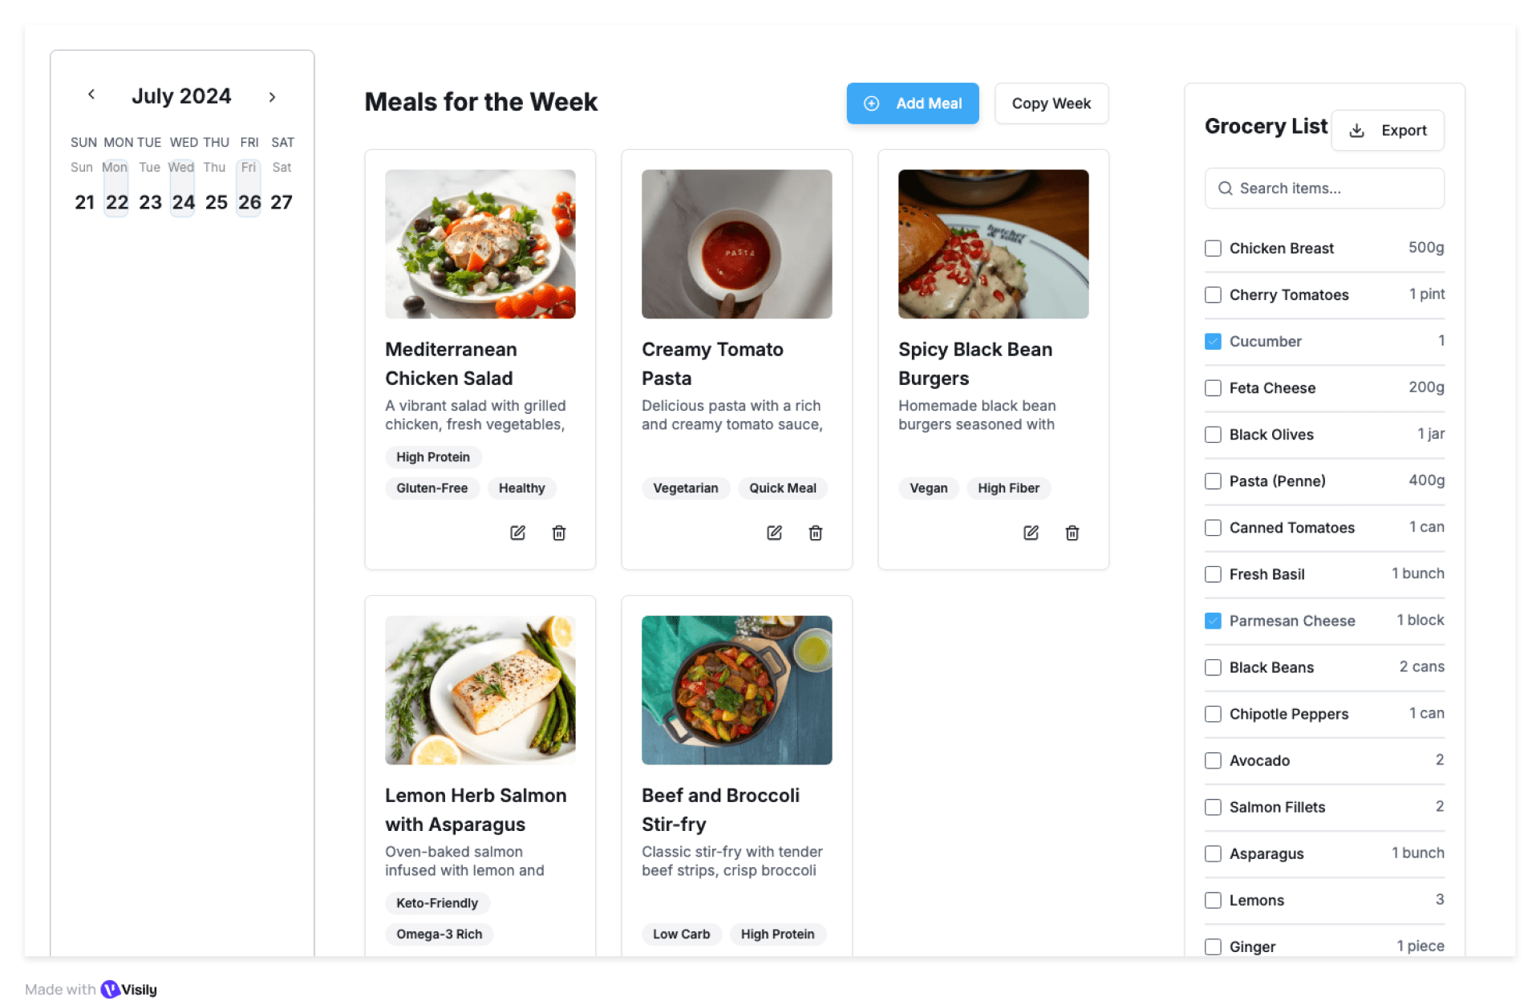Go to next month chevron

[272, 97]
